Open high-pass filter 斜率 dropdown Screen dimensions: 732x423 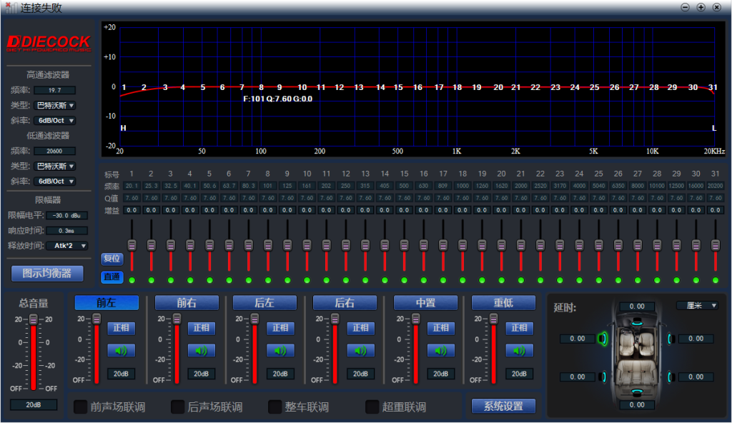tap(55, 121)
